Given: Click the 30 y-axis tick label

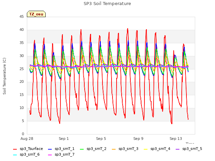Looking at the screenshot, I should pos(21,56).
